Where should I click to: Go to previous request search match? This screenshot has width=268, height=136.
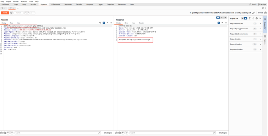8,133
